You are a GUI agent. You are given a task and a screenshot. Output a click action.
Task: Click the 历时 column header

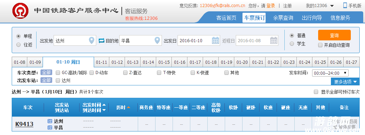[121, 108]
